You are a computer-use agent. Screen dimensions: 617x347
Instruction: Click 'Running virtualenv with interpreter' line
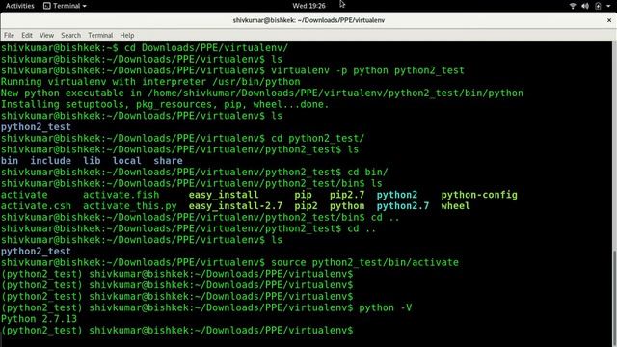coord(150,82)
